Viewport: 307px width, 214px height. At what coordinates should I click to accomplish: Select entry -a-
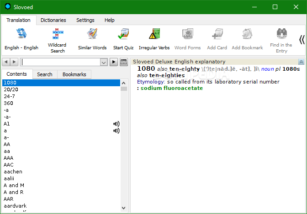61,117
